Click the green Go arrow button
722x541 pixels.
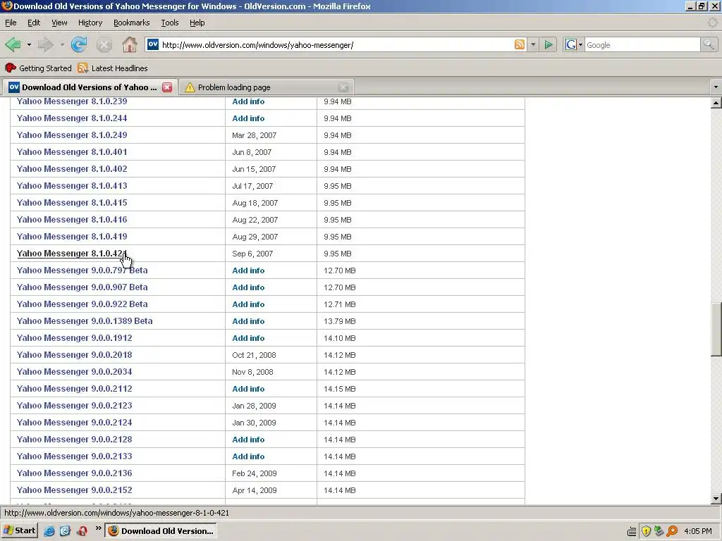549,44
